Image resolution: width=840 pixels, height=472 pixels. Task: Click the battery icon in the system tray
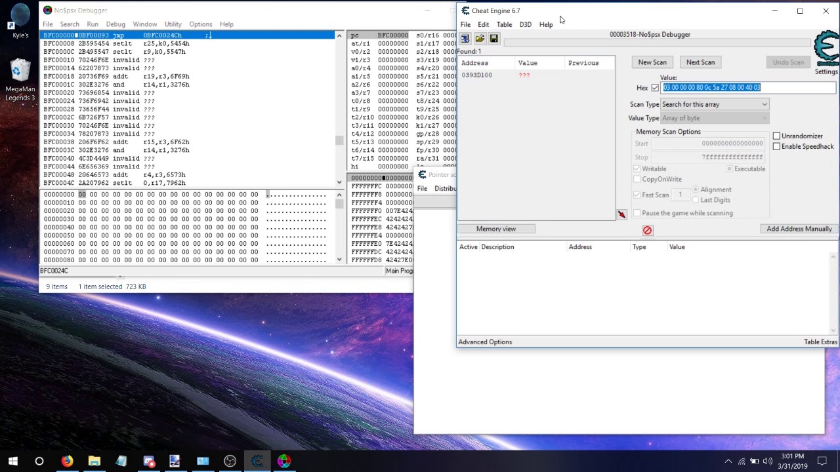pyautogui.click(x=755, y=462)
